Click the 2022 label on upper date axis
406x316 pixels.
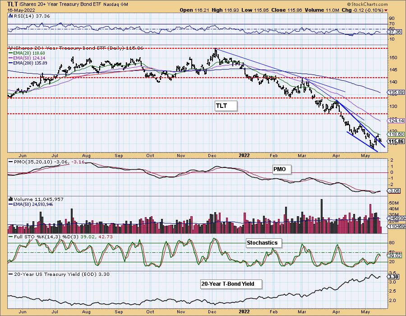(x=244, y=155)
